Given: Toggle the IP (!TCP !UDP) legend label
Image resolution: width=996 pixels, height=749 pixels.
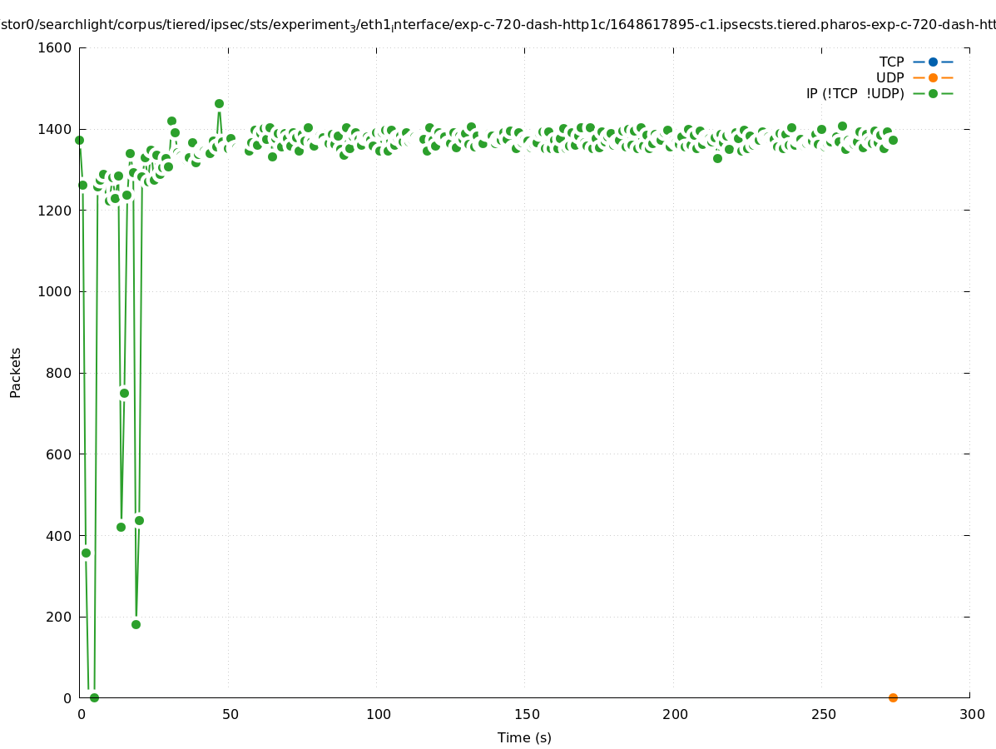Looking at the screenshot, I should 855,93.
